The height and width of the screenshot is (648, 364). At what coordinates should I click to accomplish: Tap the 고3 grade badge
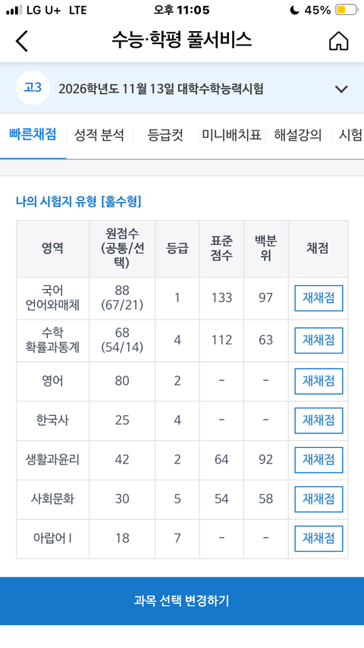(x=33, y=88)
